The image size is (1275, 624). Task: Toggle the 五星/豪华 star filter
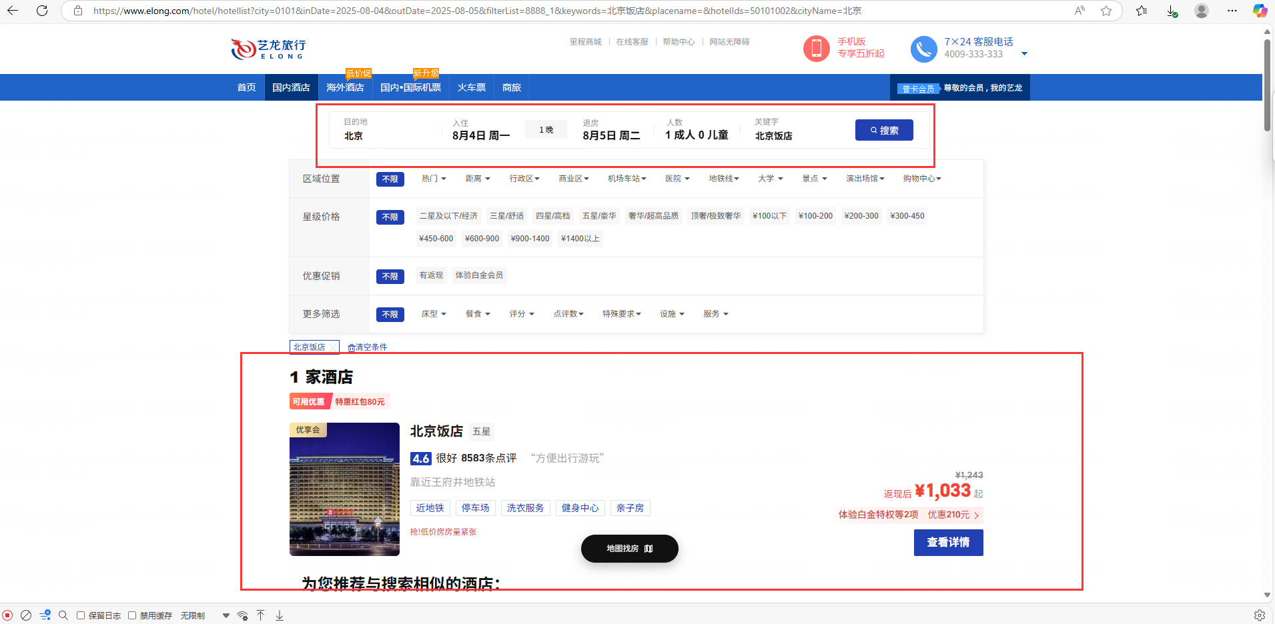pos(599,216)
